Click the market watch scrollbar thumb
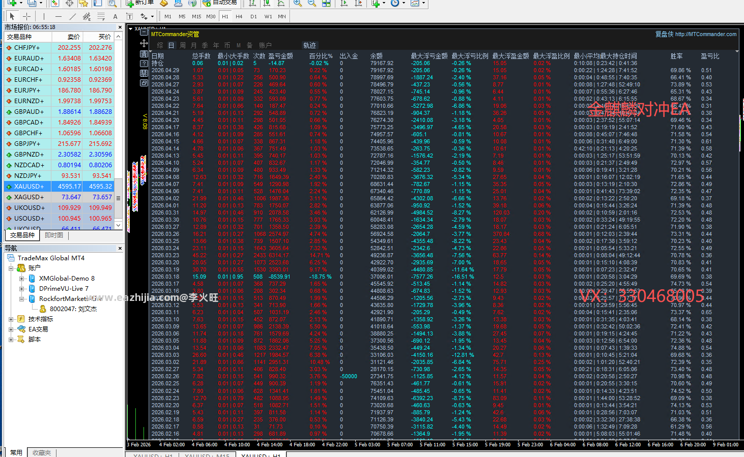744x457 pixels. (x=119, y=198)
